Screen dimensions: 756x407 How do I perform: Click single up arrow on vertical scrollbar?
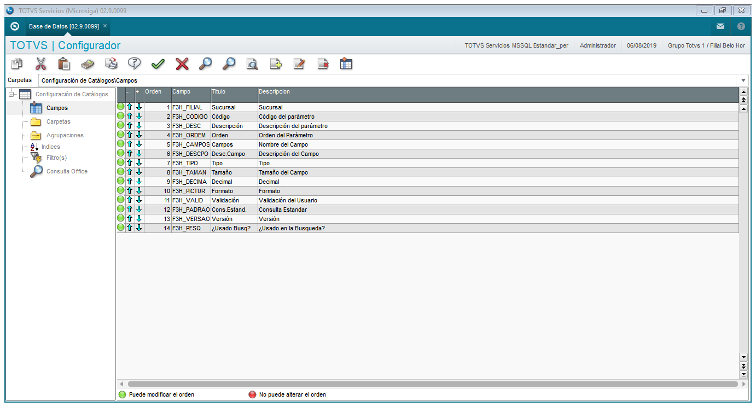(743, 109)
